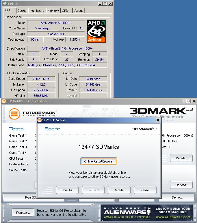Show the About tab in CPU-Z
The image size is (197, 223).
pos(79,11)
